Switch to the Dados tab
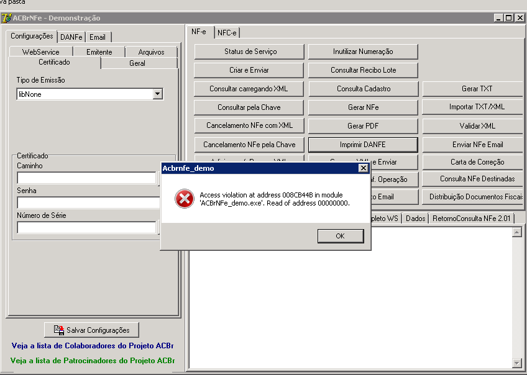The width and height of the screenshot is (527, 375). [415, 219]
